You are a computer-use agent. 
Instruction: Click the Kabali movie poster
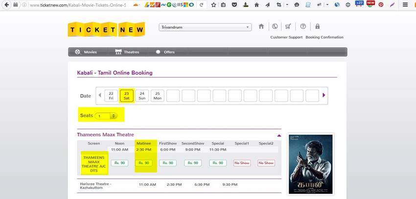click(x=311, y=164)
